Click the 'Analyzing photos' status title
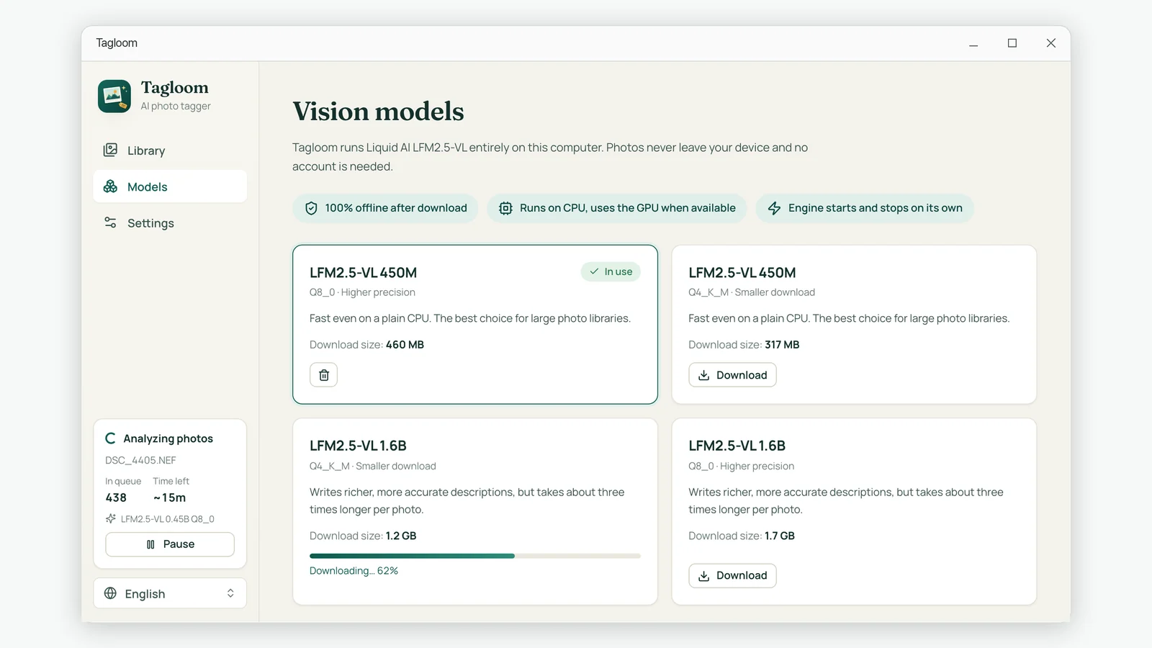Image resolution: width=1152 pixels, height=648 pixels. pos(168,438)
